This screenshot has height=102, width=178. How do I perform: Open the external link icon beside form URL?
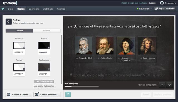[156, 9]
